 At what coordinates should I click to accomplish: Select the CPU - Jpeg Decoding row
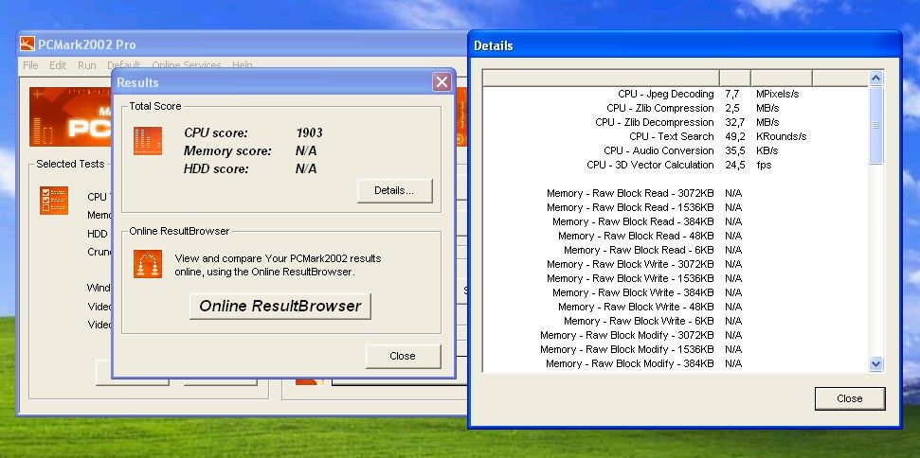click(676, 94)
